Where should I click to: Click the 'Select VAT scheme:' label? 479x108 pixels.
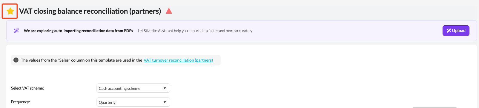point(27,88)
